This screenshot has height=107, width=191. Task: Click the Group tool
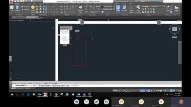(x=168, y=9)
